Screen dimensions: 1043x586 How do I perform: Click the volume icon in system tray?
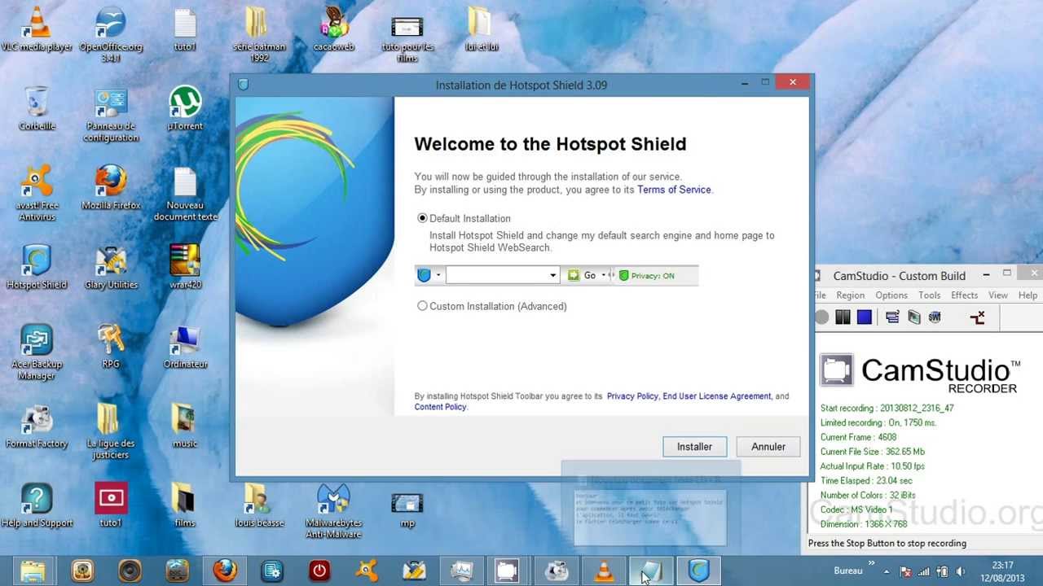point(960,571)
